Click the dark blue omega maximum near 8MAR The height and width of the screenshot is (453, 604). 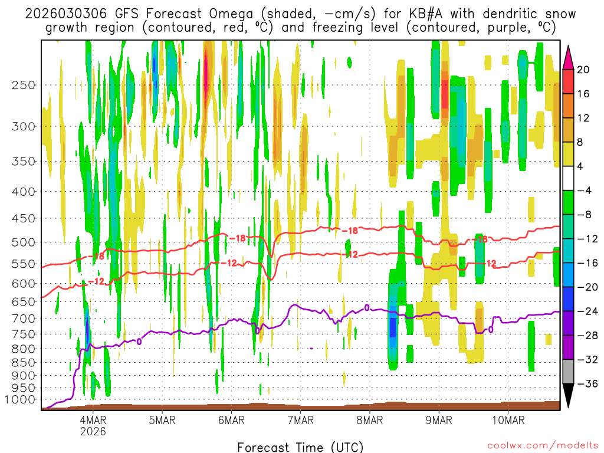[x=392, y=327]
